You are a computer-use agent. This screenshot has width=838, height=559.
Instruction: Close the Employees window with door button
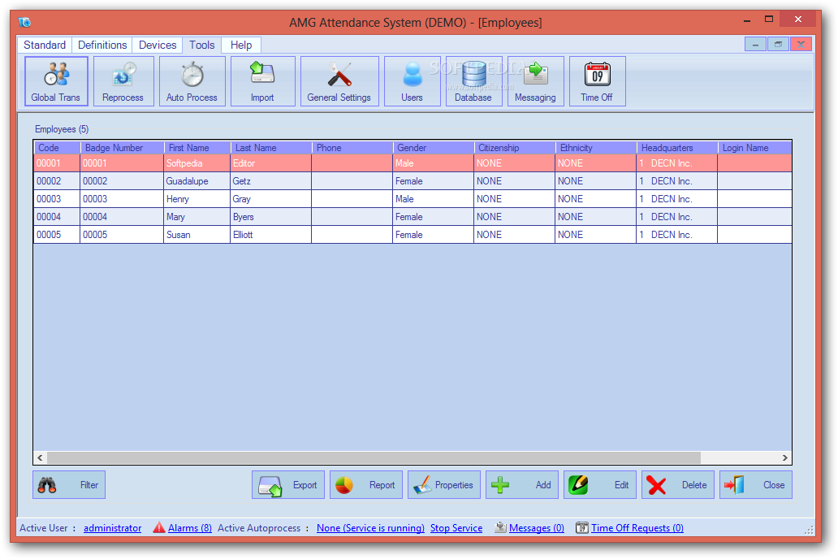(756, 484)
